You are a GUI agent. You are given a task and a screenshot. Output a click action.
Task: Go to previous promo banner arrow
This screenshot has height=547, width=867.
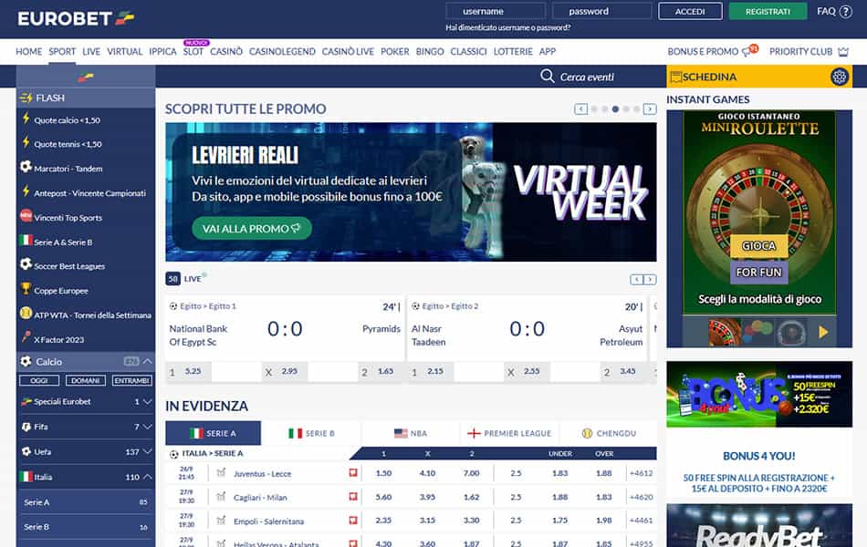pyautogui.click(x=580, y=108)
